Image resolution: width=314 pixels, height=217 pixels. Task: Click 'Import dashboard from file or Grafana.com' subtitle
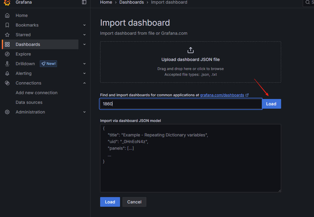pyautogui.click(x=144, y=33)
